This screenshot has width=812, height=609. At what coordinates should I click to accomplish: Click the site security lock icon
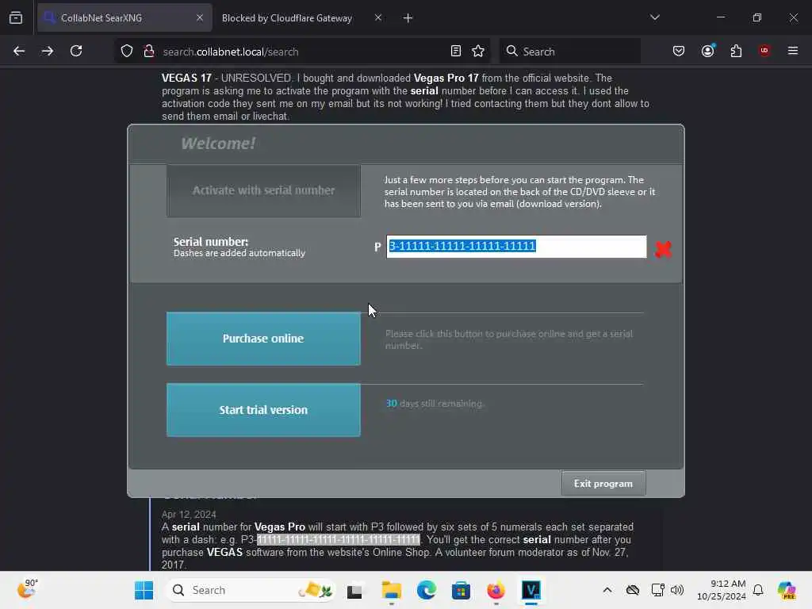pyautogui.click(x=149, y=52)
